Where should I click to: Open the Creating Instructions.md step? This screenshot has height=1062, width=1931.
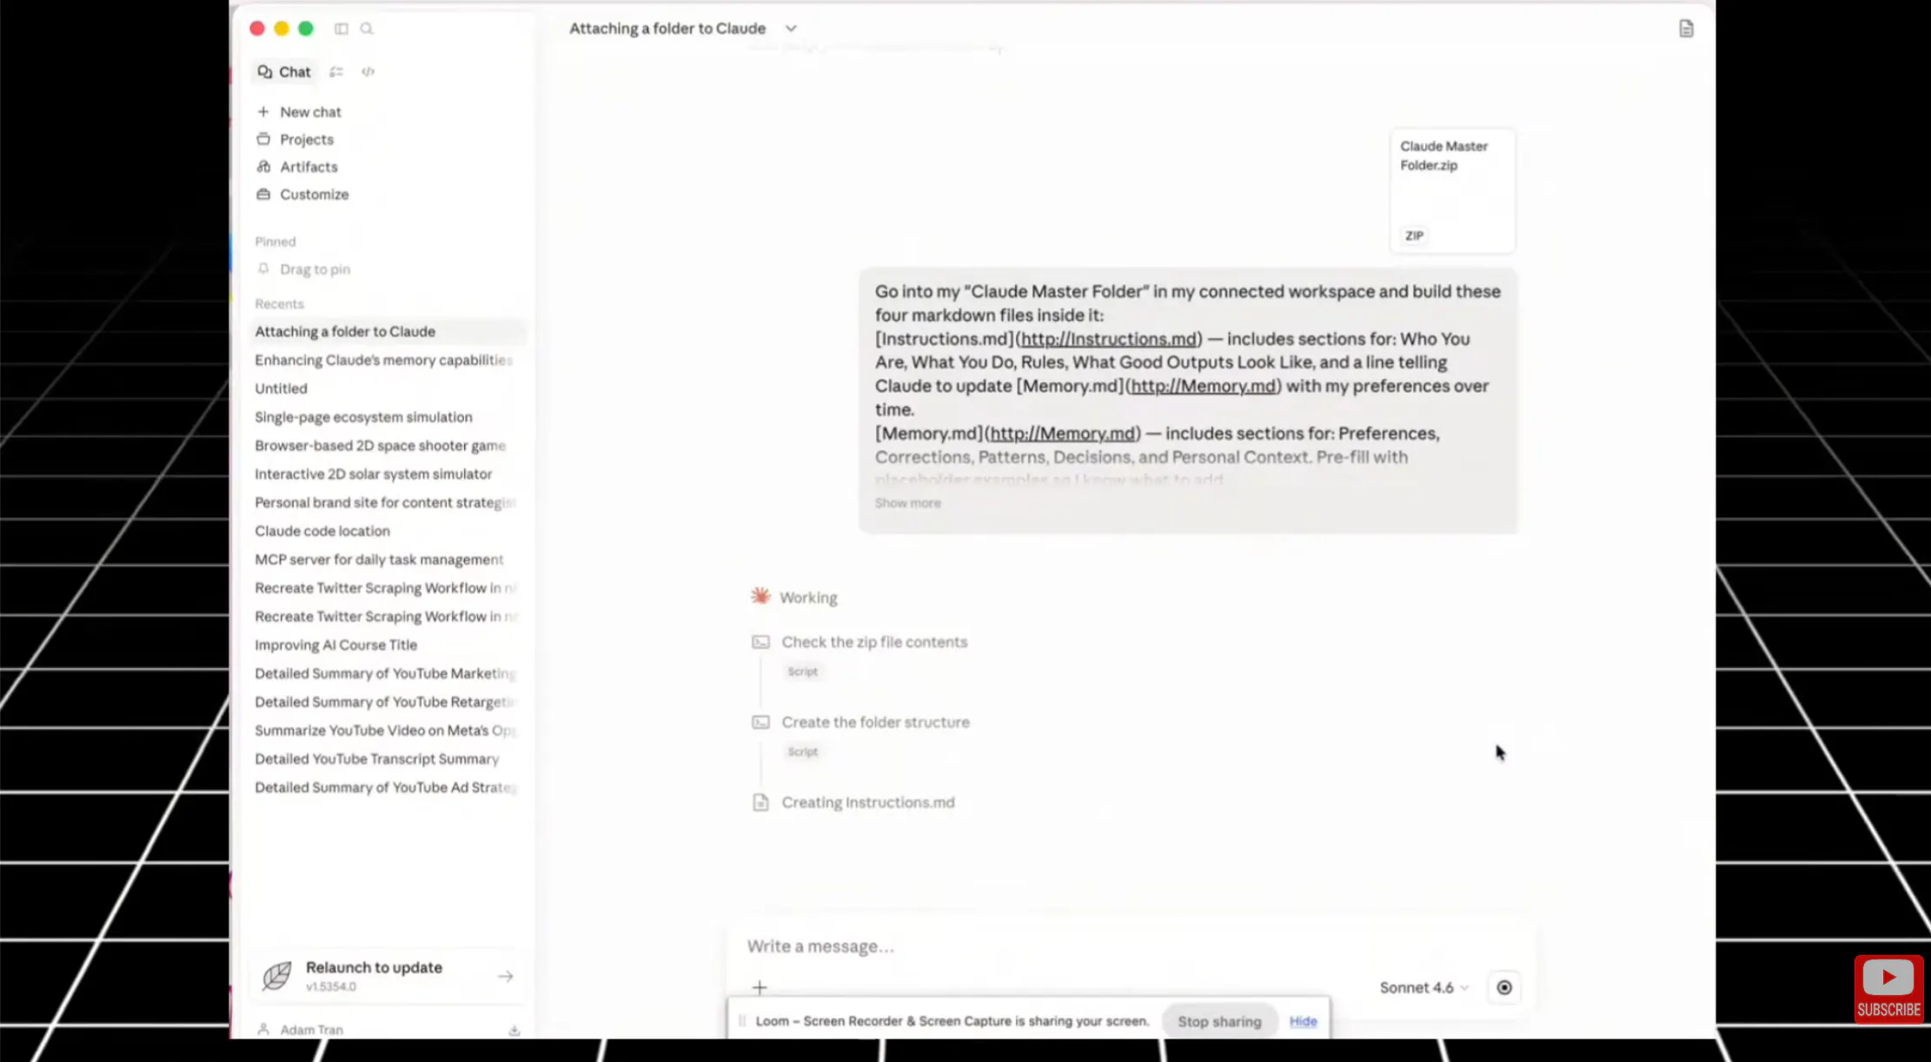pyautogui.click(x=867, y=803)
